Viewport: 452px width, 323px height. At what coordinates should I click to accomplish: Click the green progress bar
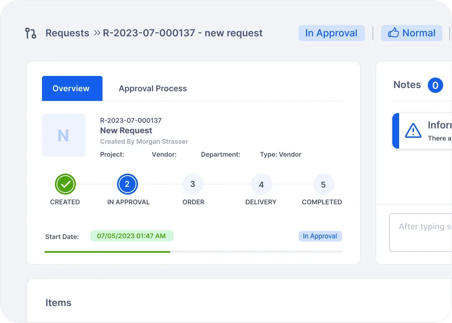coord(107,252)
